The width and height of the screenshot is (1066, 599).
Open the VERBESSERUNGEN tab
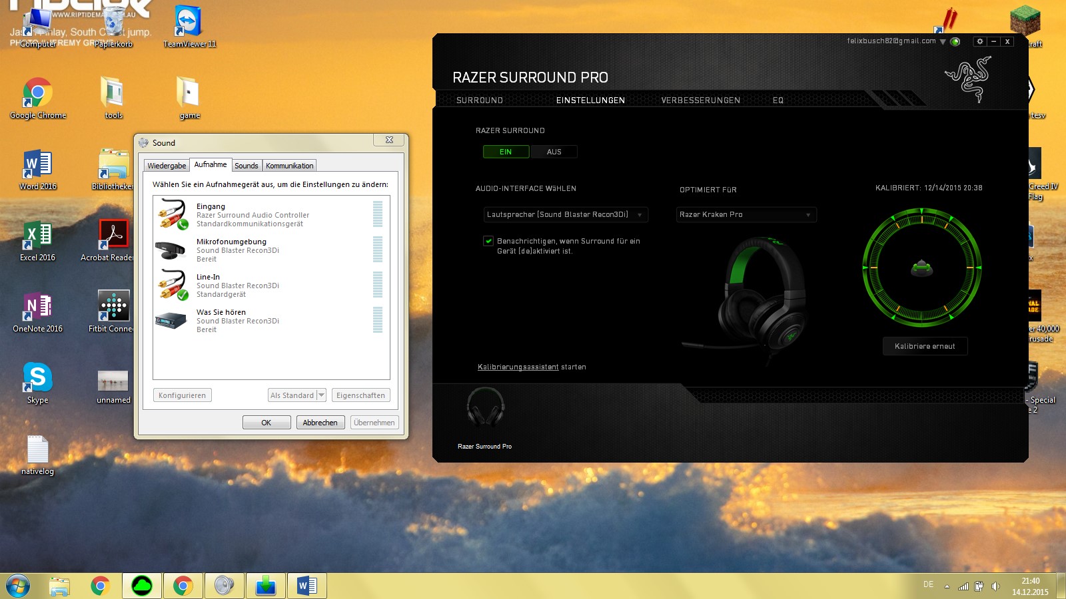point(701,100)
